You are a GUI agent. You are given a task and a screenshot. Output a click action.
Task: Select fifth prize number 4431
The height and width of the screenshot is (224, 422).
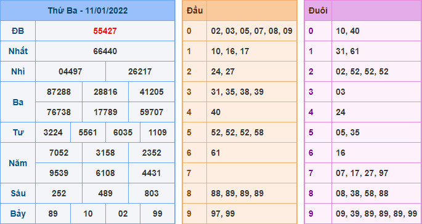tap(152, 173)
